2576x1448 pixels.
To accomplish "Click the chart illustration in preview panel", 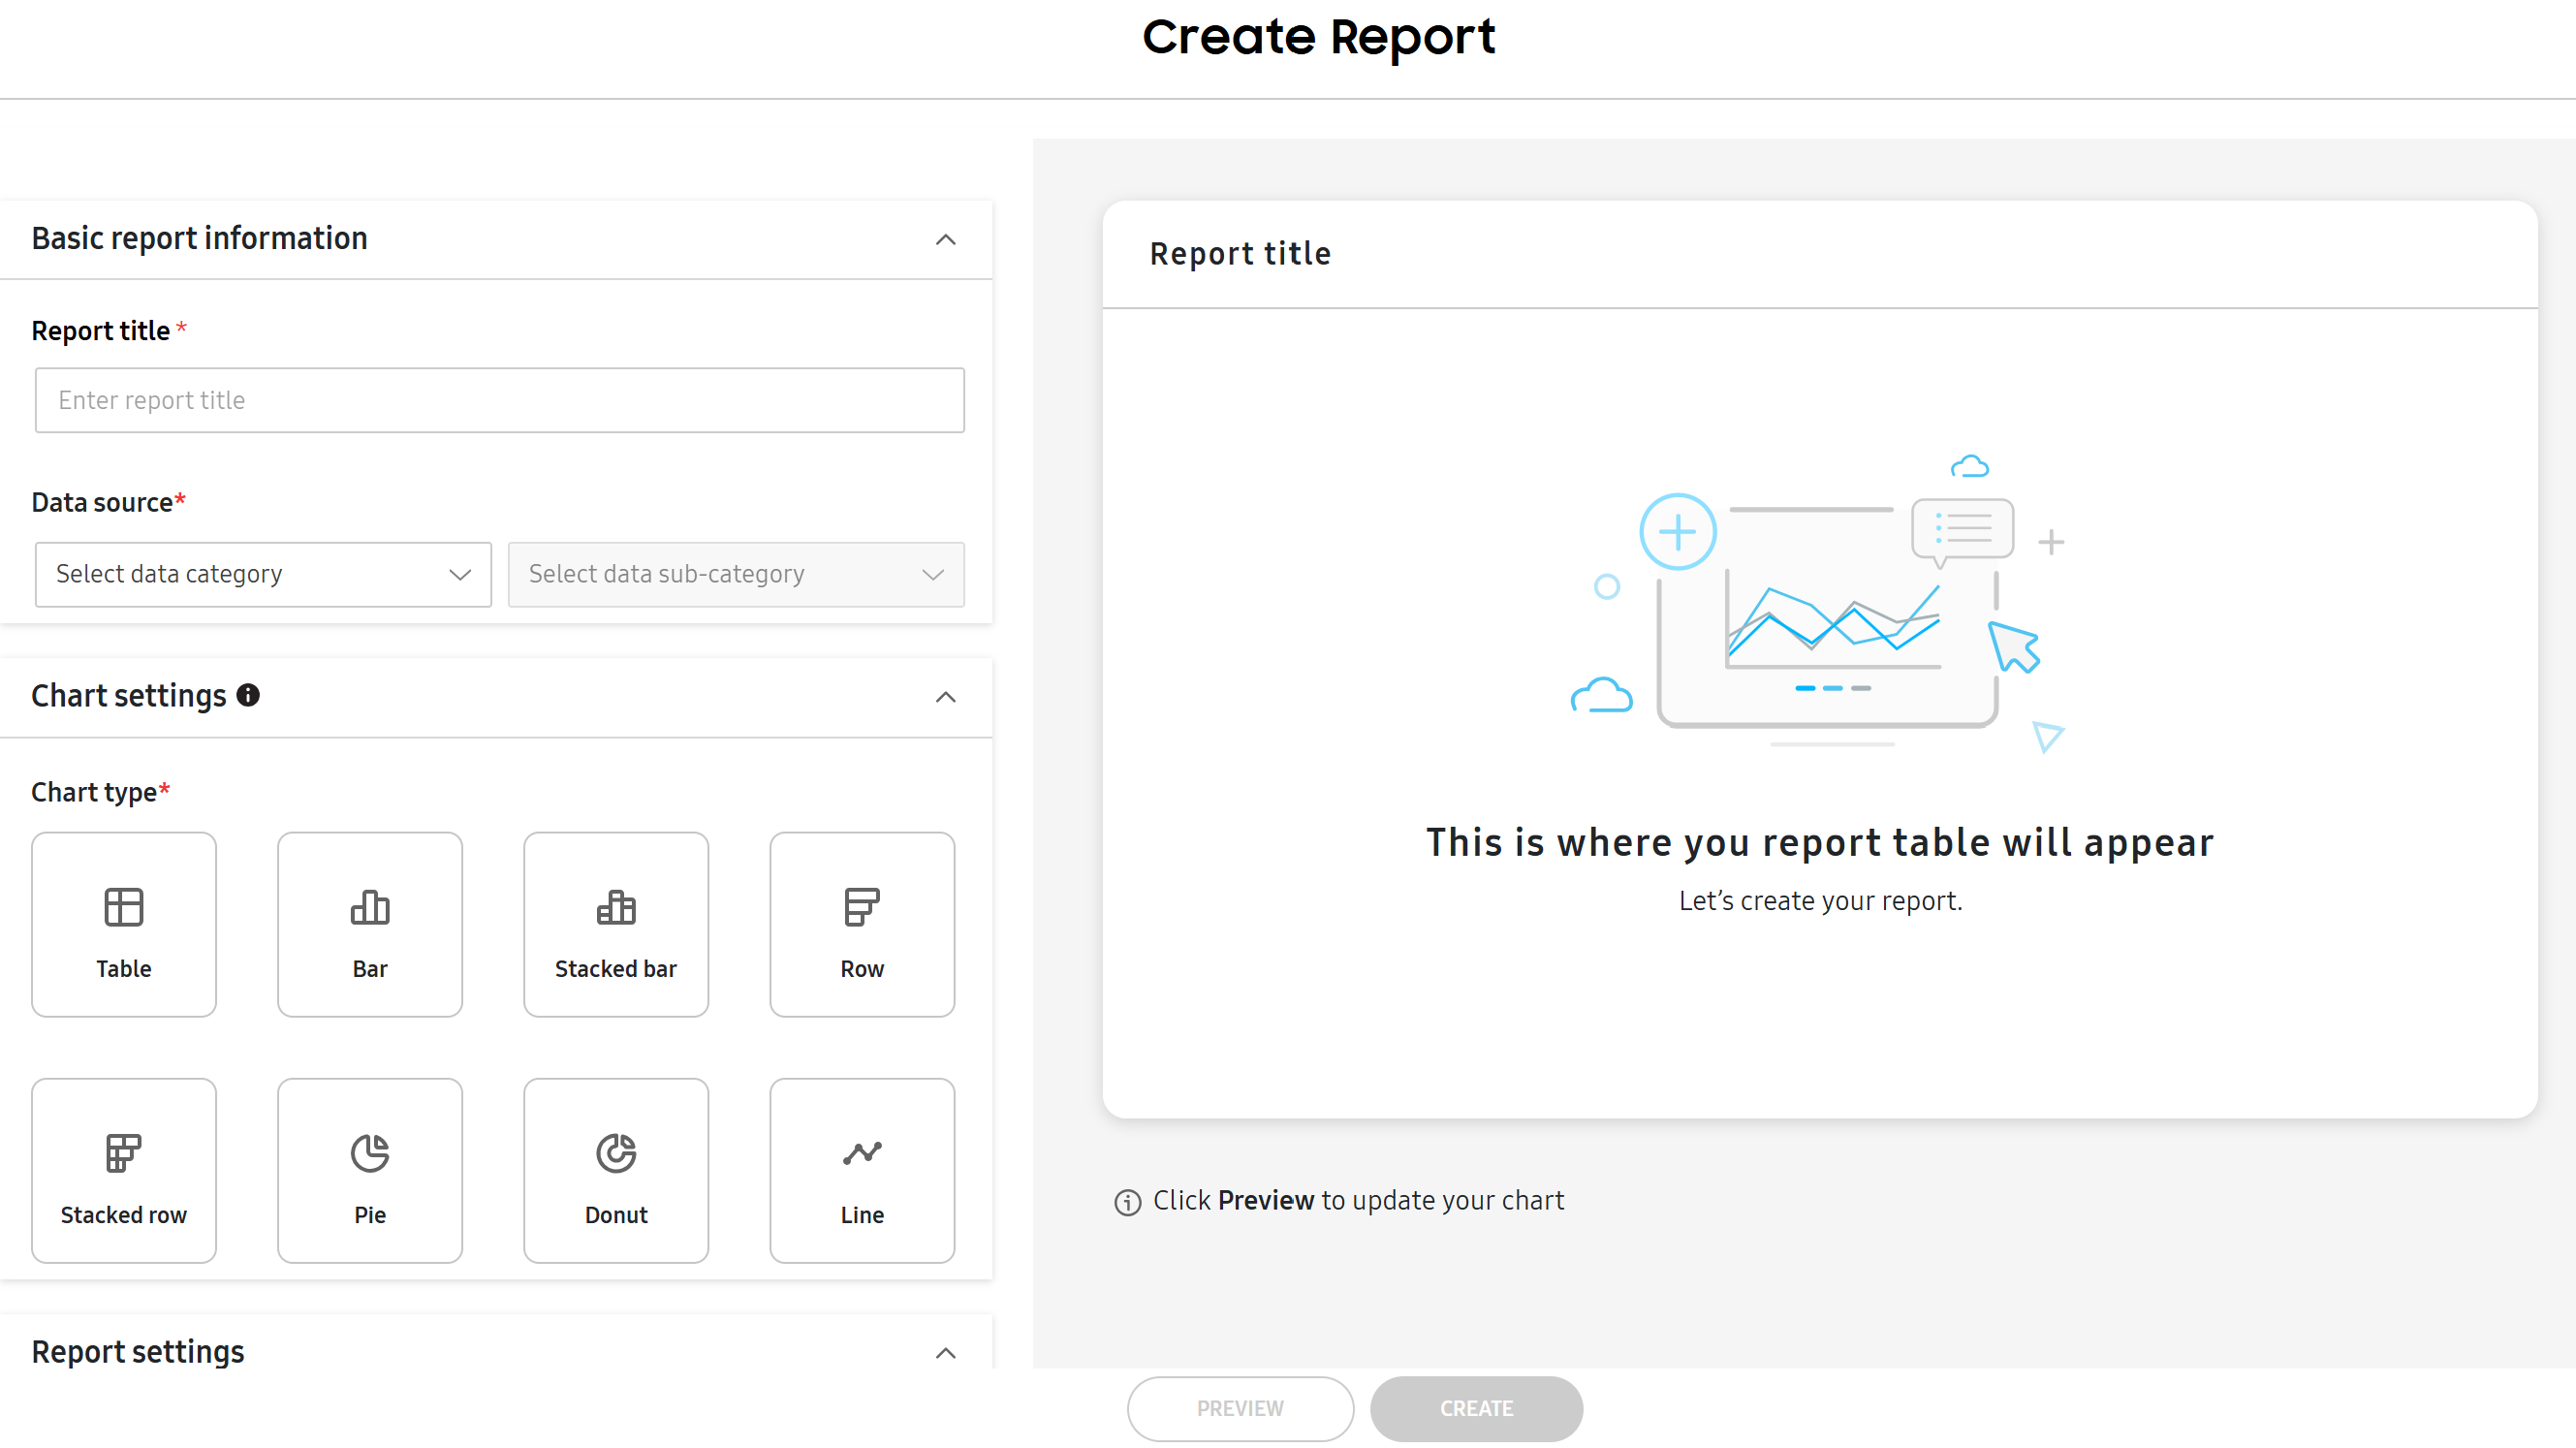I will (1818, 603).
